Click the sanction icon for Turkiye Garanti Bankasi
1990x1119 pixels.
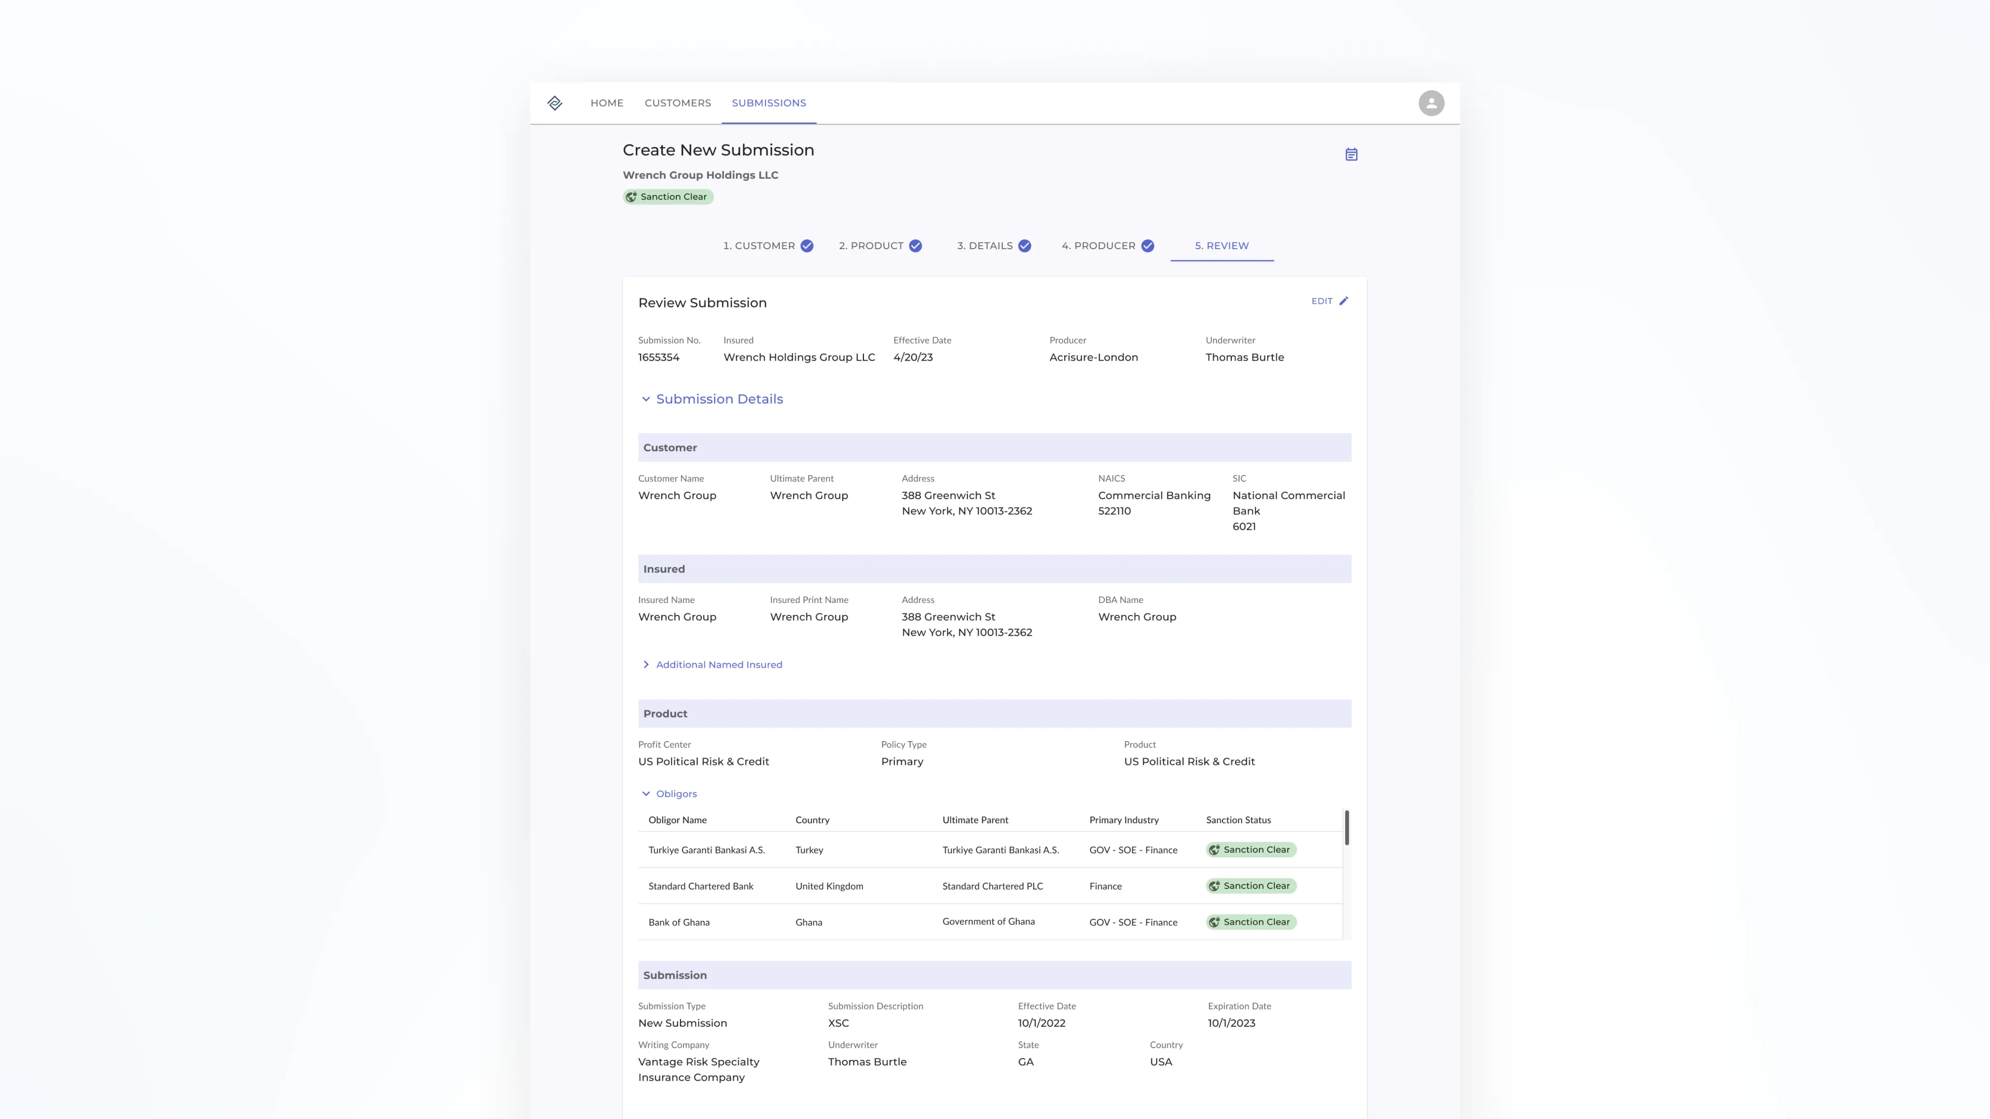1214,850
